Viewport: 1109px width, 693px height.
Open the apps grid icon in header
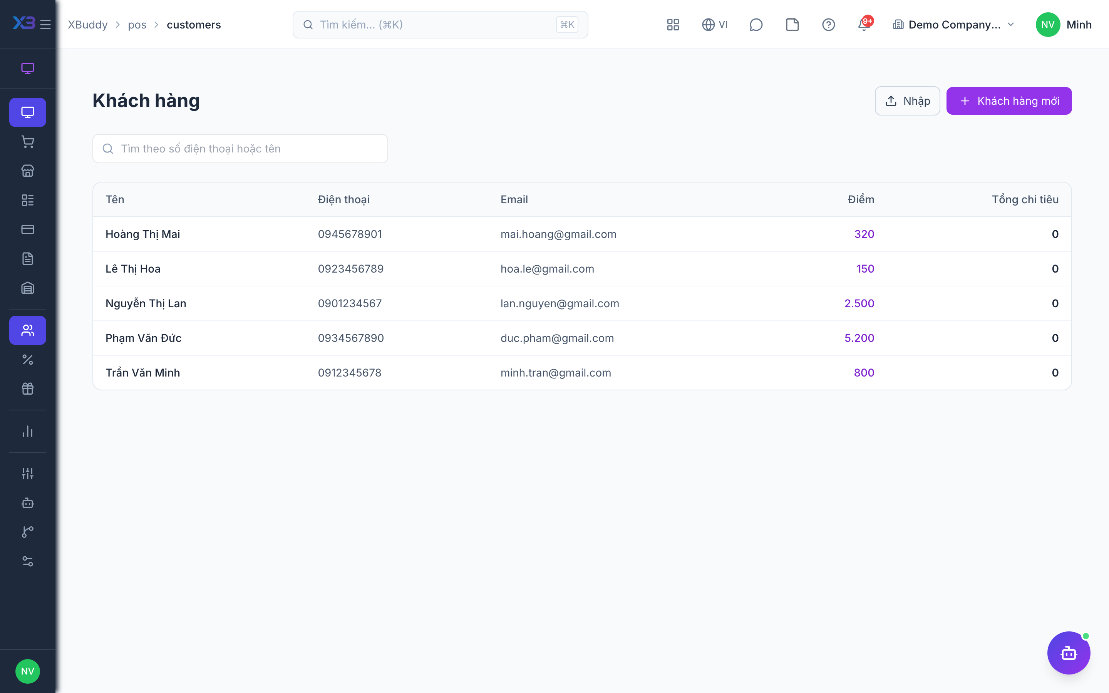click(673, 25)
